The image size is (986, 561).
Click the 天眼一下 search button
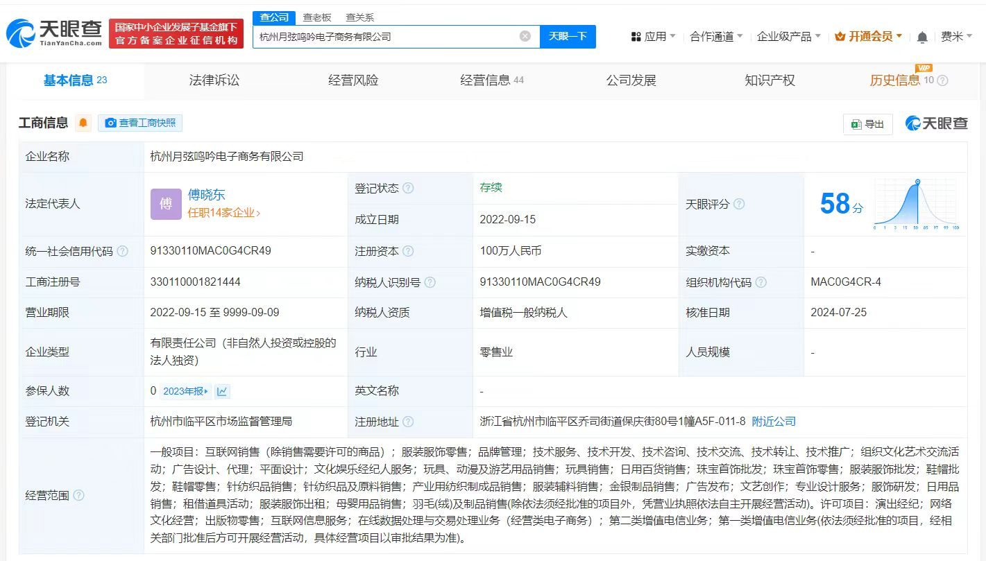569,37
